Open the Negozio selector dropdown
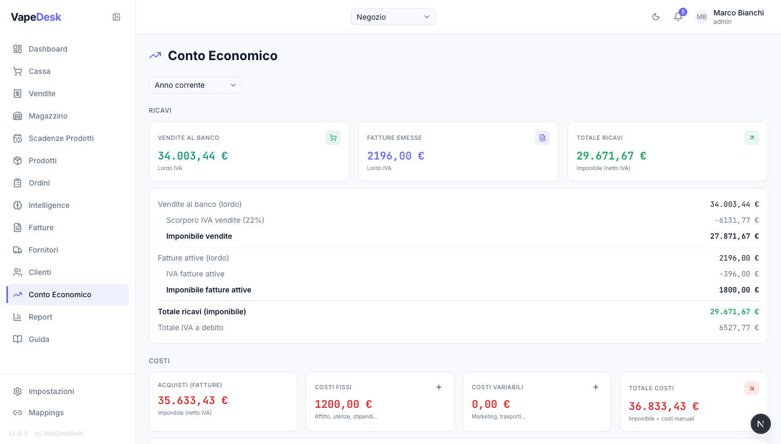Viewport: 781px width, 444px height. 393,16
